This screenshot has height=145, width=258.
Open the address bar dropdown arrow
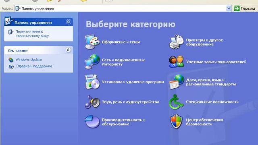tap(229, 8)
